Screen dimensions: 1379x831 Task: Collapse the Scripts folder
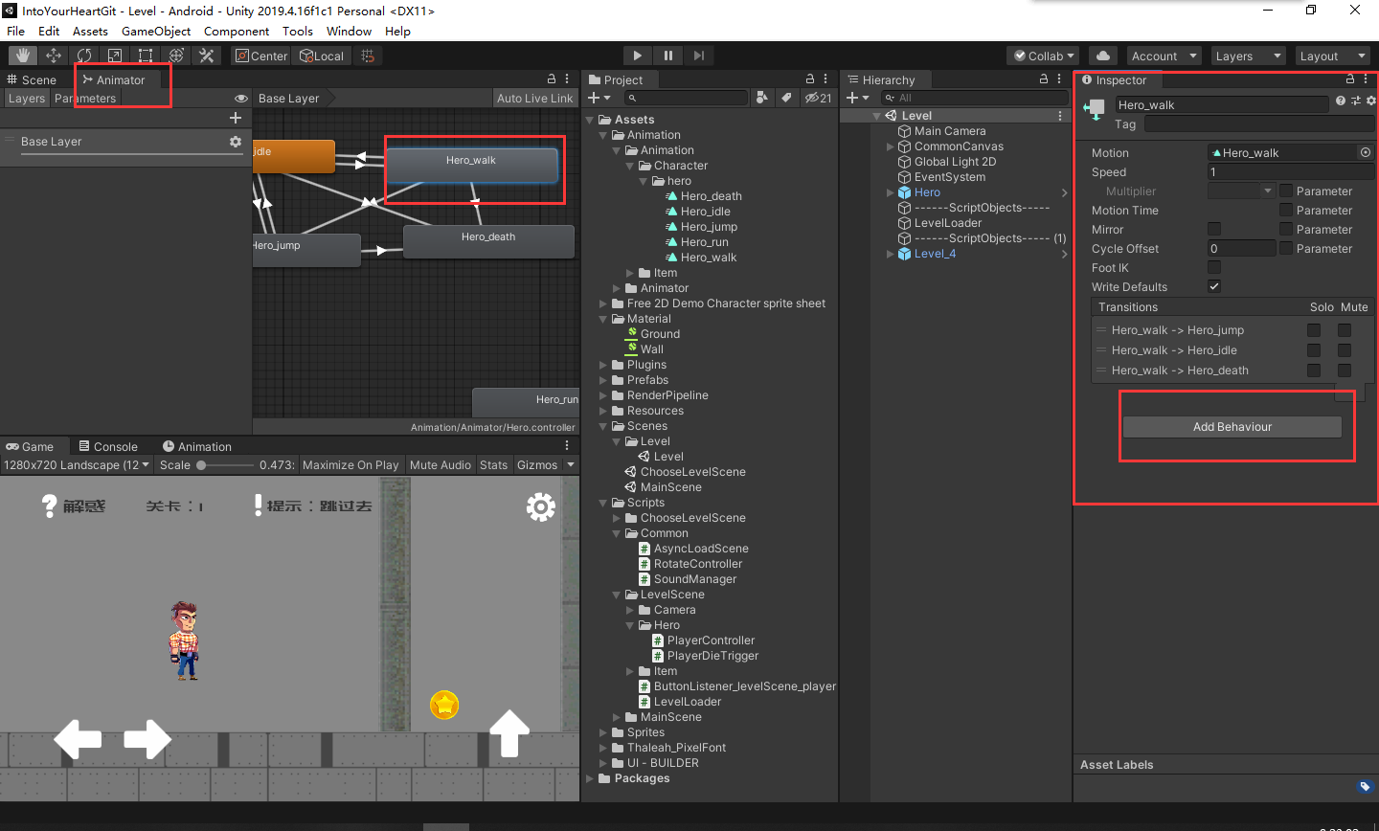pyautogui.click(x=603, y=503)
